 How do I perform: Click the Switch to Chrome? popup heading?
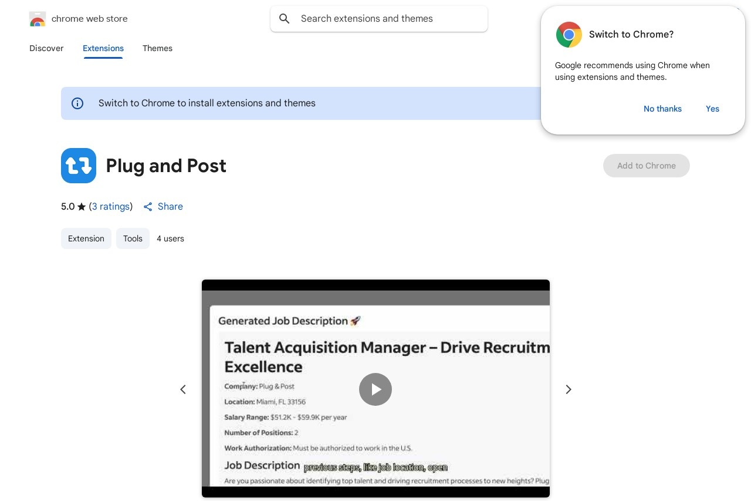click(x=631, y=35)
